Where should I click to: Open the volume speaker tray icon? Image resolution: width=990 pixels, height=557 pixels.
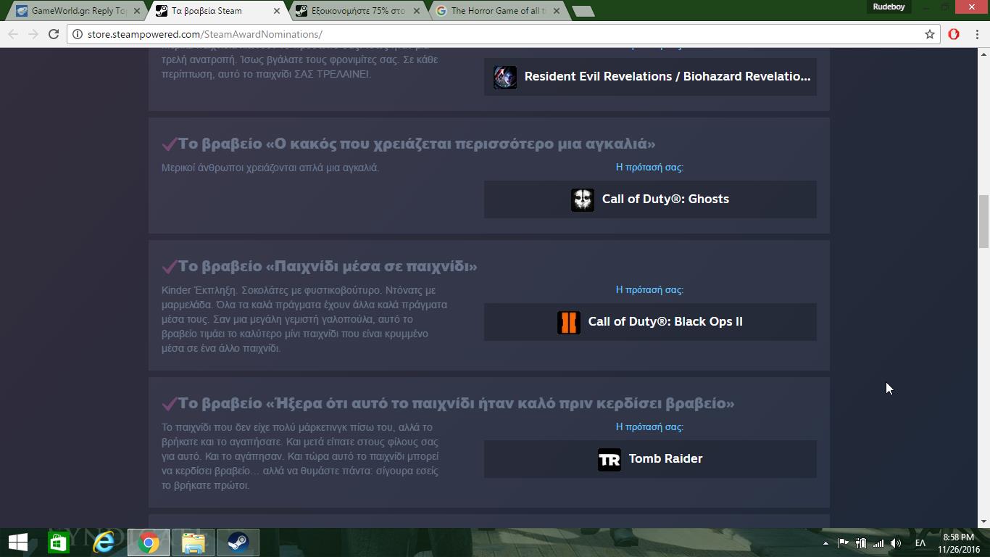(x=896, y=543)
